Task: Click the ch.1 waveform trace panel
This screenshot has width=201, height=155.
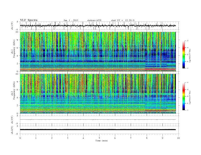Action: click(x=100, y=26)
